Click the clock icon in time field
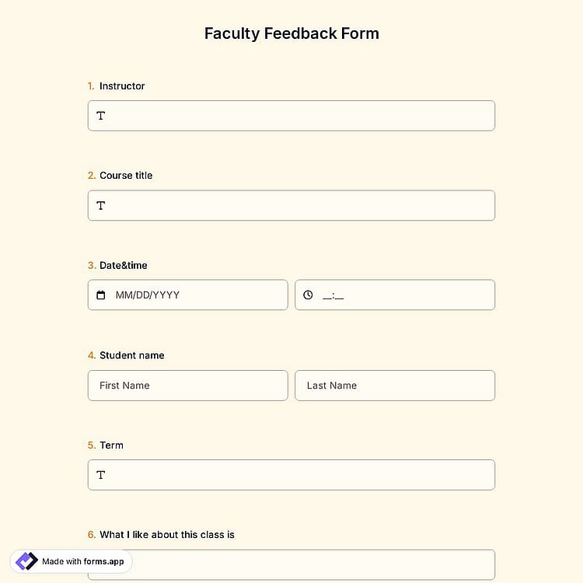This screenshot has width=583, height=583. point(308,295)
